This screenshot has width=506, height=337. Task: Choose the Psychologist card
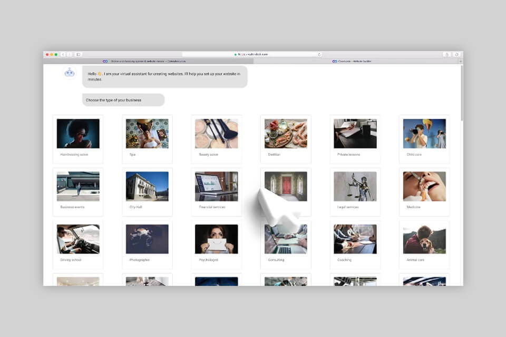pyautogui.click(x=216, y=245)
